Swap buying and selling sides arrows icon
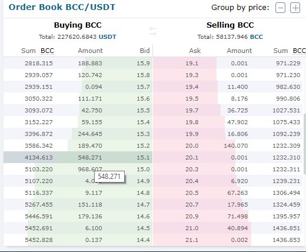 (152, 31)
